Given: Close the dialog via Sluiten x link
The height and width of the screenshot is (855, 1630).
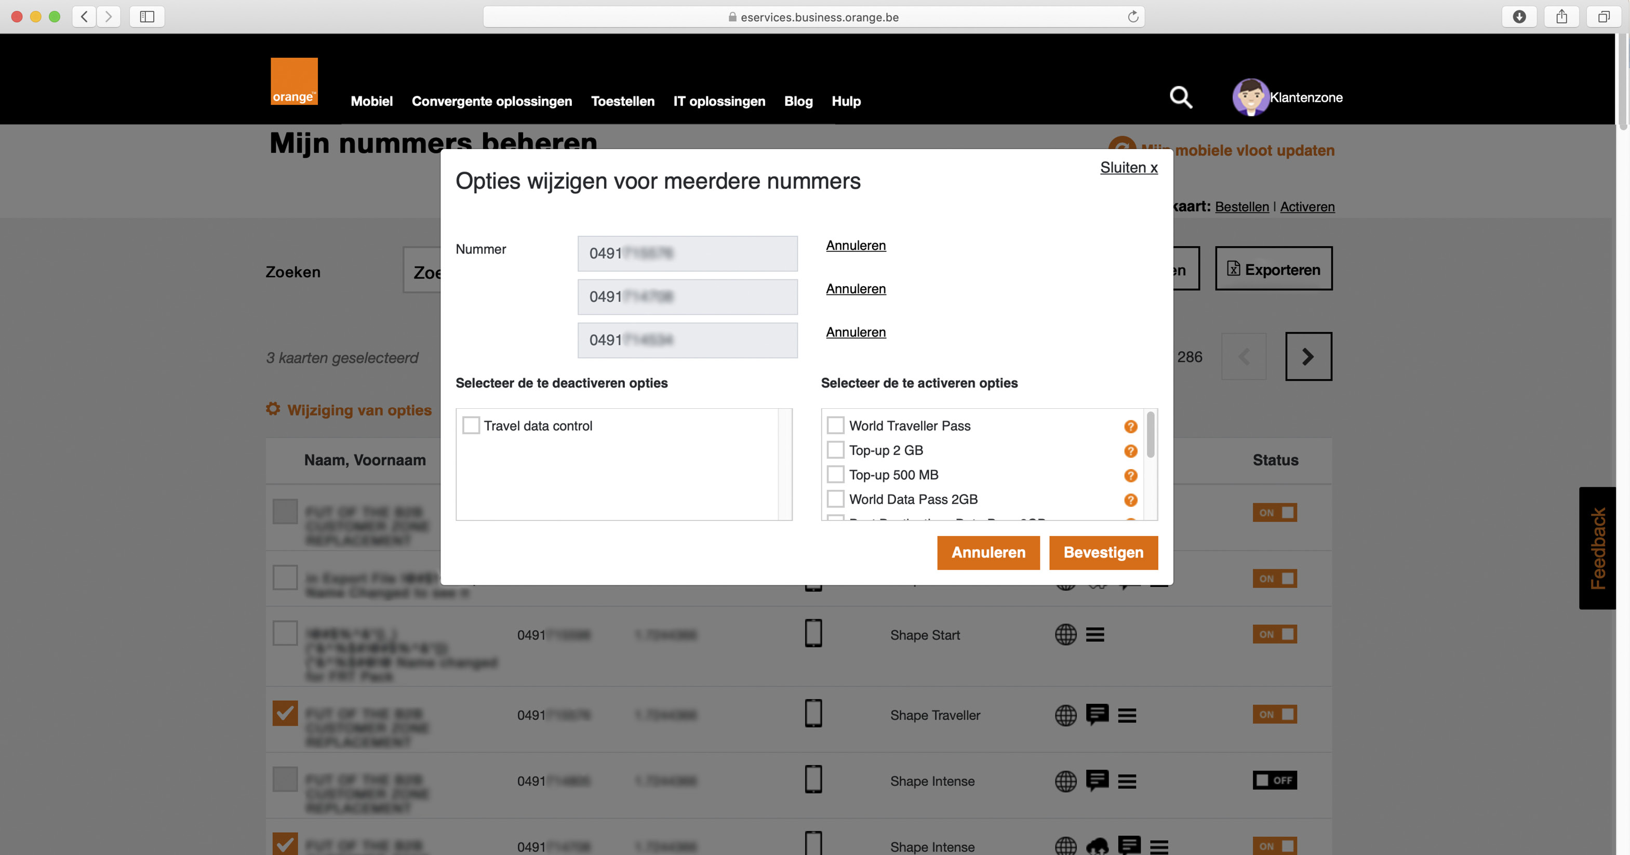Looking at the screenshot, I should click(x=1129, y=167).
